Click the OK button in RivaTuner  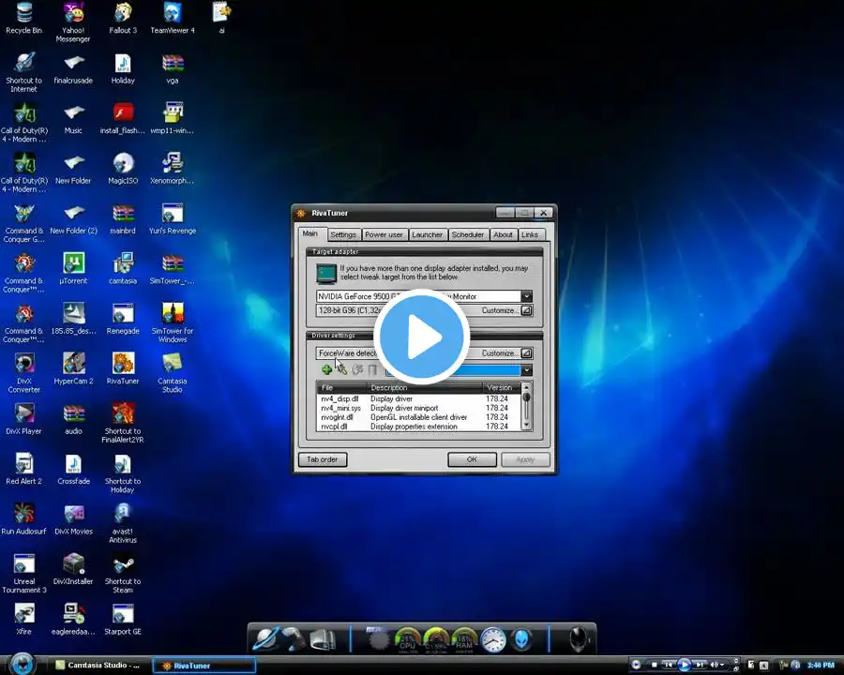[472, 459]
